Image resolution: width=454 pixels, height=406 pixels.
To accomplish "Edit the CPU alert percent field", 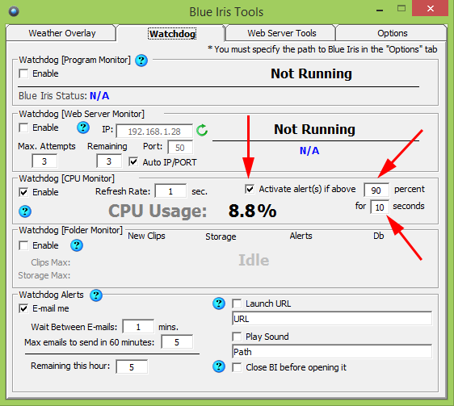I will click(x=376, y=190).
